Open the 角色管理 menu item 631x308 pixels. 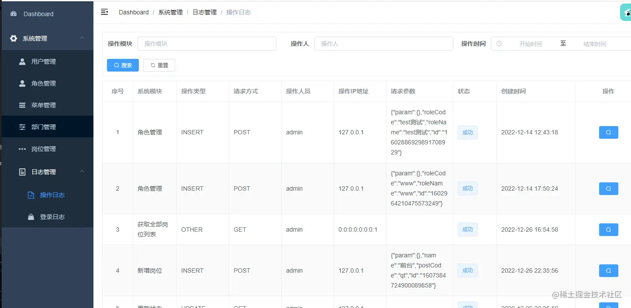click(x=48, y=83)
